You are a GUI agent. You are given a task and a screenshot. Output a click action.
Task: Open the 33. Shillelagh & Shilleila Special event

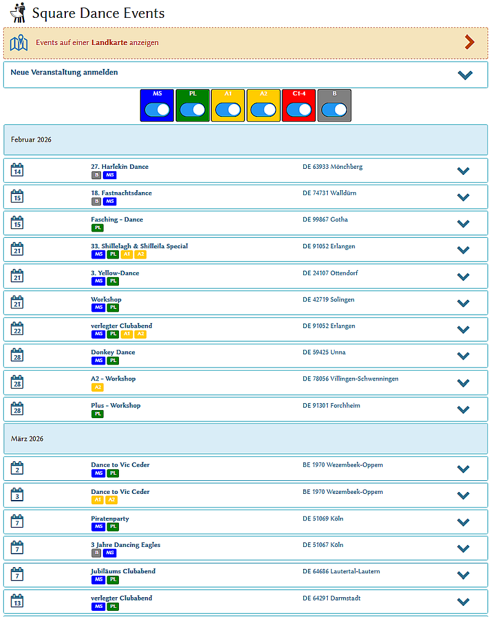click(x=139, y=246)
